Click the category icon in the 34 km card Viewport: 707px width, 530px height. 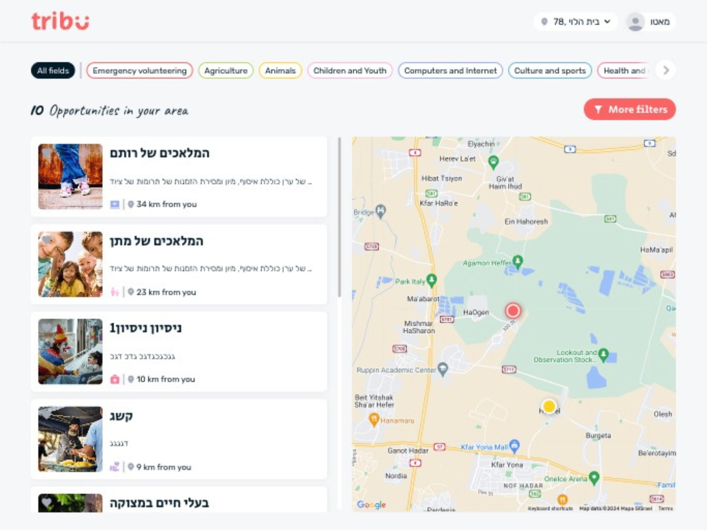coord(115,204)
